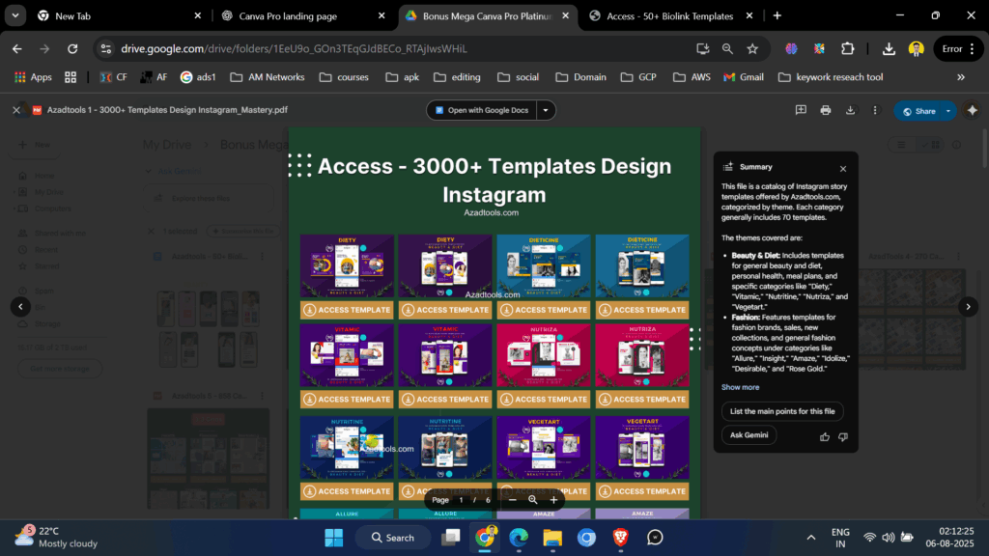Click the add comment icon in preview toolbar
The image size is (989, 556).
(801, 110)
